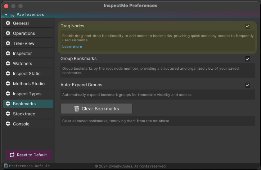Go to the Console preferences section
The width and height of the screenshot is (261, 170).
point(28,124)
